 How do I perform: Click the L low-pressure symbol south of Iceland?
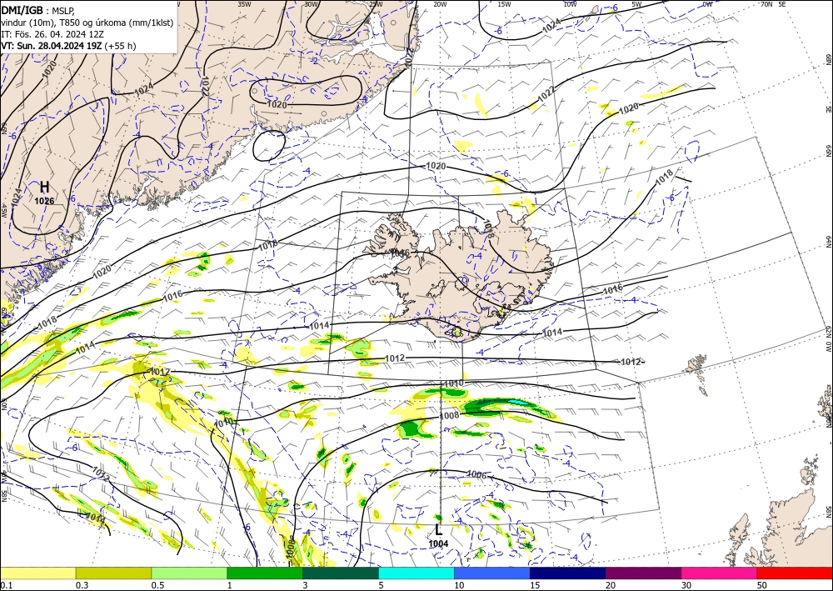tap(438, 530)
